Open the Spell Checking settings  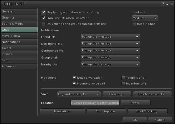tap(147, 112)
